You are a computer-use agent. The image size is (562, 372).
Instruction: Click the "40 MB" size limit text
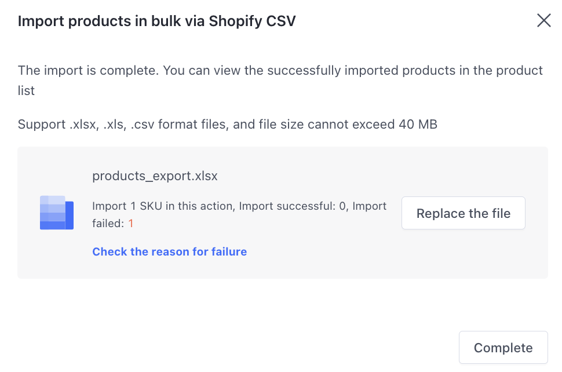click(418, 125)
